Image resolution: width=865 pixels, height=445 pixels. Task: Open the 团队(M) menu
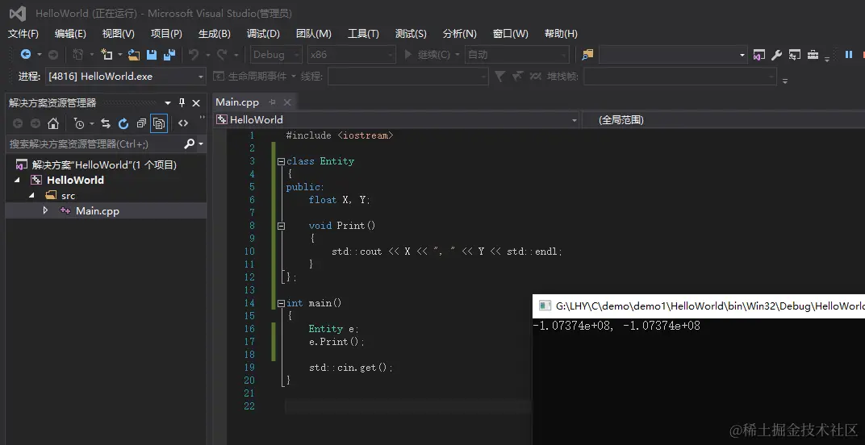[x=313, y=34]
